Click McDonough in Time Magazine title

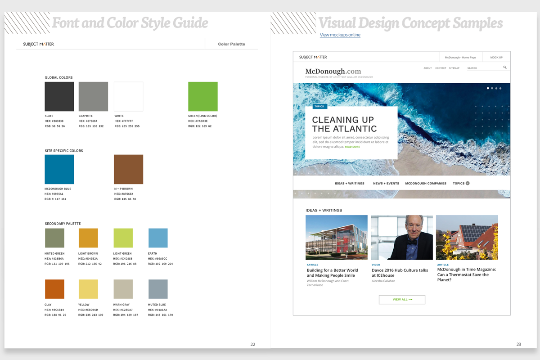(x=467, y=274)
